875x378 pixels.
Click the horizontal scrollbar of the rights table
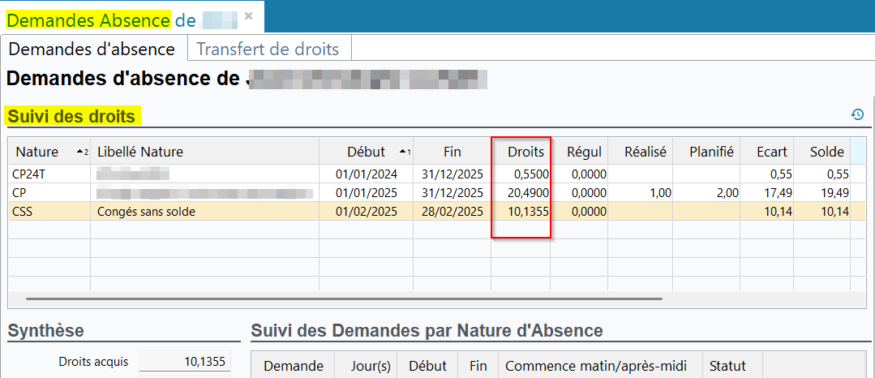pyautogui.click(x=344, y=299)
